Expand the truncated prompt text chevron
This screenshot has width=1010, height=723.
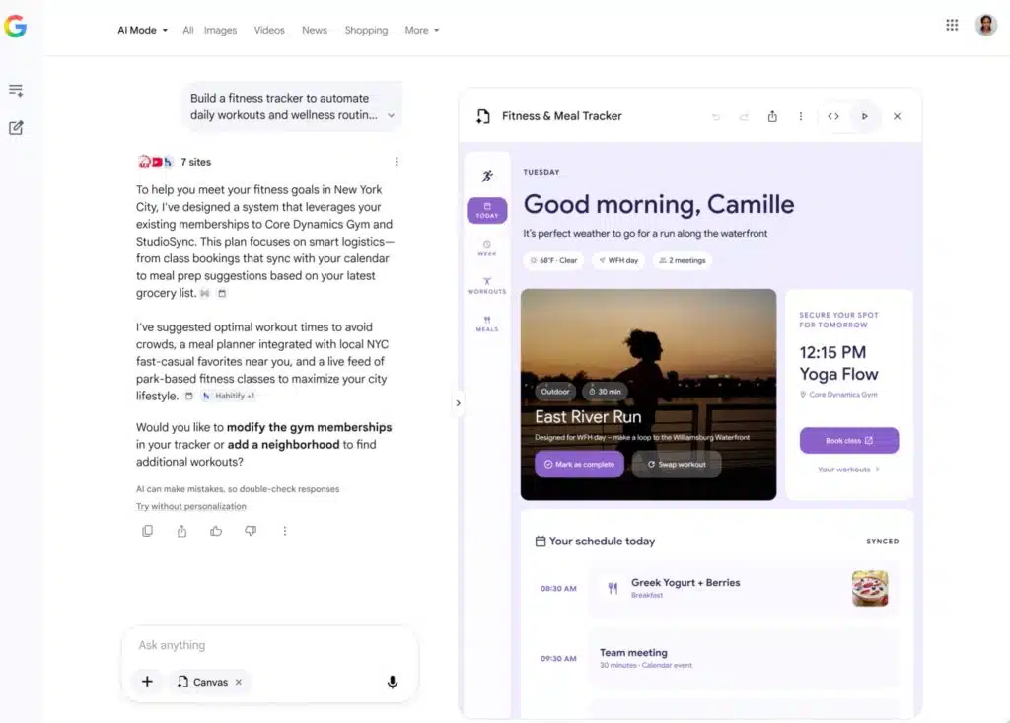click(x=391, y=116)
